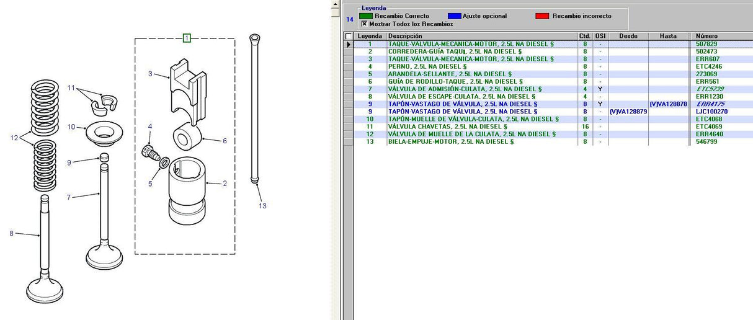Click the red Recambio incorrecto swatch

pyautogui.click(x=543, y=16)
